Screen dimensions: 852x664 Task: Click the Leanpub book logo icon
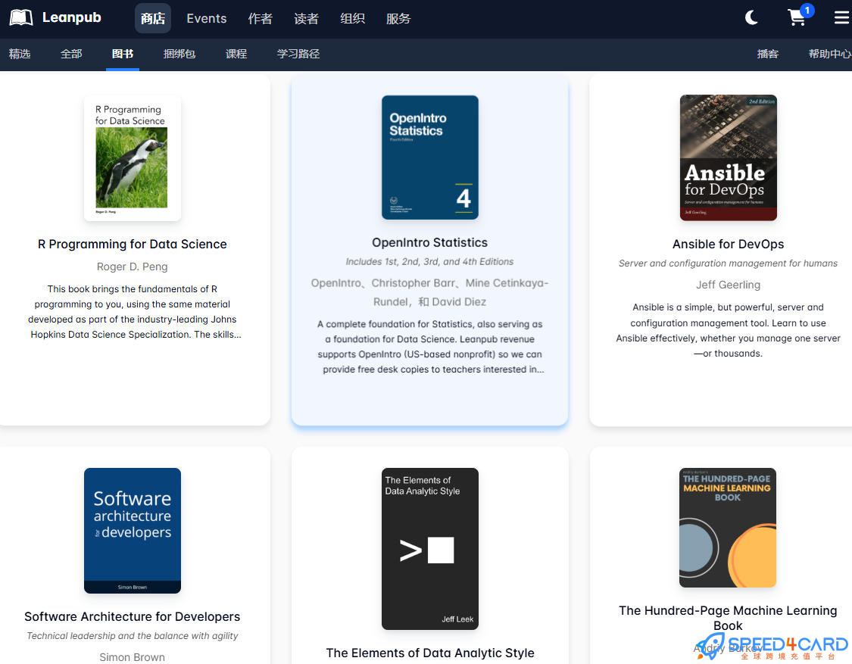pos(21,18)
